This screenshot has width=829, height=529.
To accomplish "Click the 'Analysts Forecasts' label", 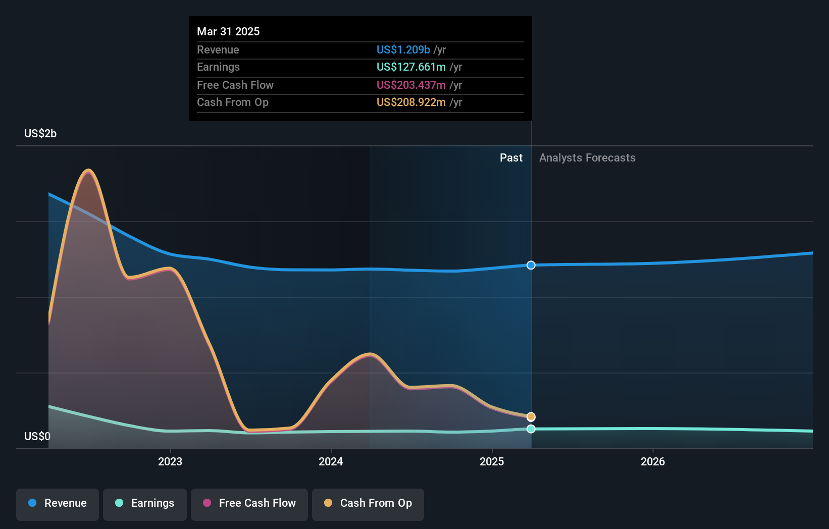I will tap(587, 157).
